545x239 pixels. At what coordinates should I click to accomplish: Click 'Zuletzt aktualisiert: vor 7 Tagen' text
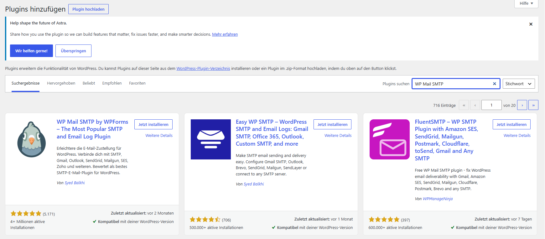[x=503, y=219]
